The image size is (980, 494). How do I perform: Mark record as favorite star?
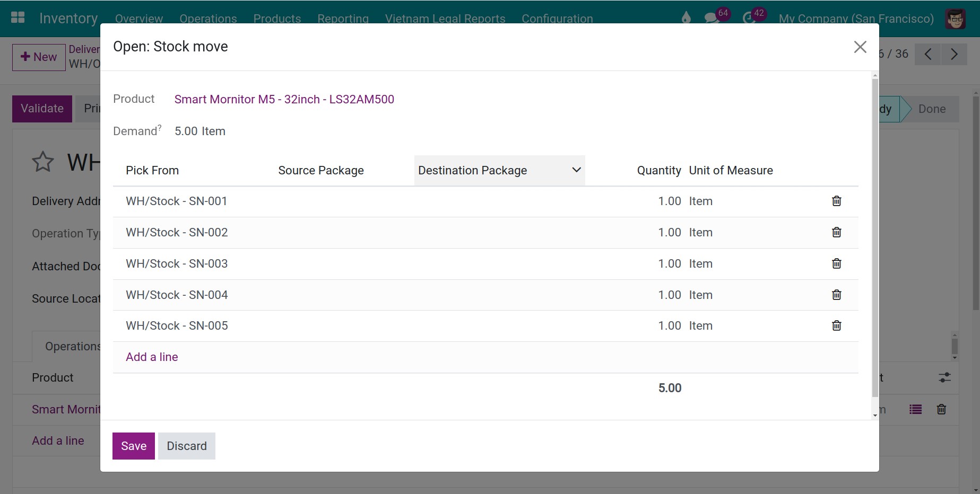pos(43,162)
